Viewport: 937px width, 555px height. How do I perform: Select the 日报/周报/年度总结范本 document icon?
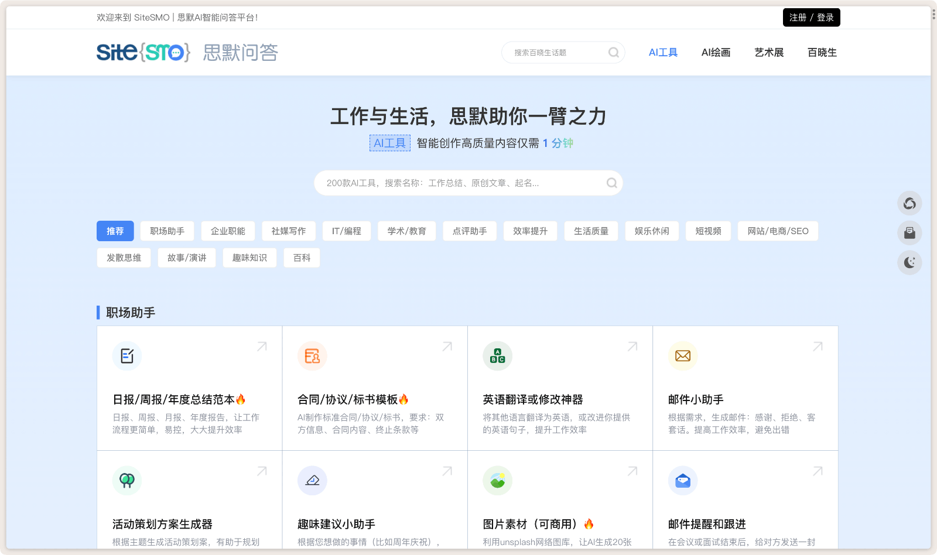(x=127, y=355)
